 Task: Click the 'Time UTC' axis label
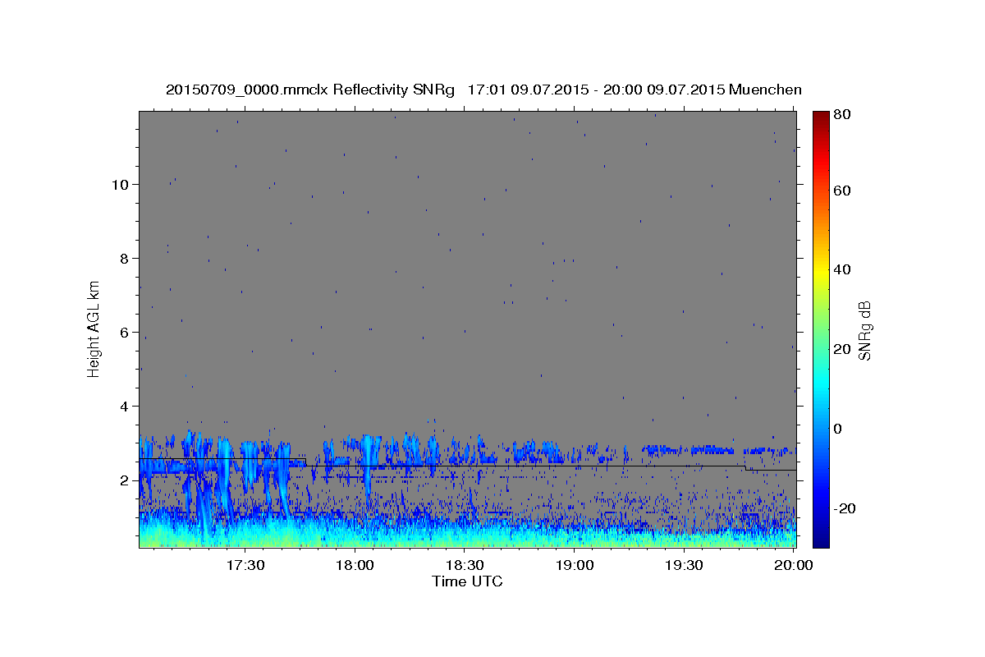pyautogui.click(x=467, y=581)
